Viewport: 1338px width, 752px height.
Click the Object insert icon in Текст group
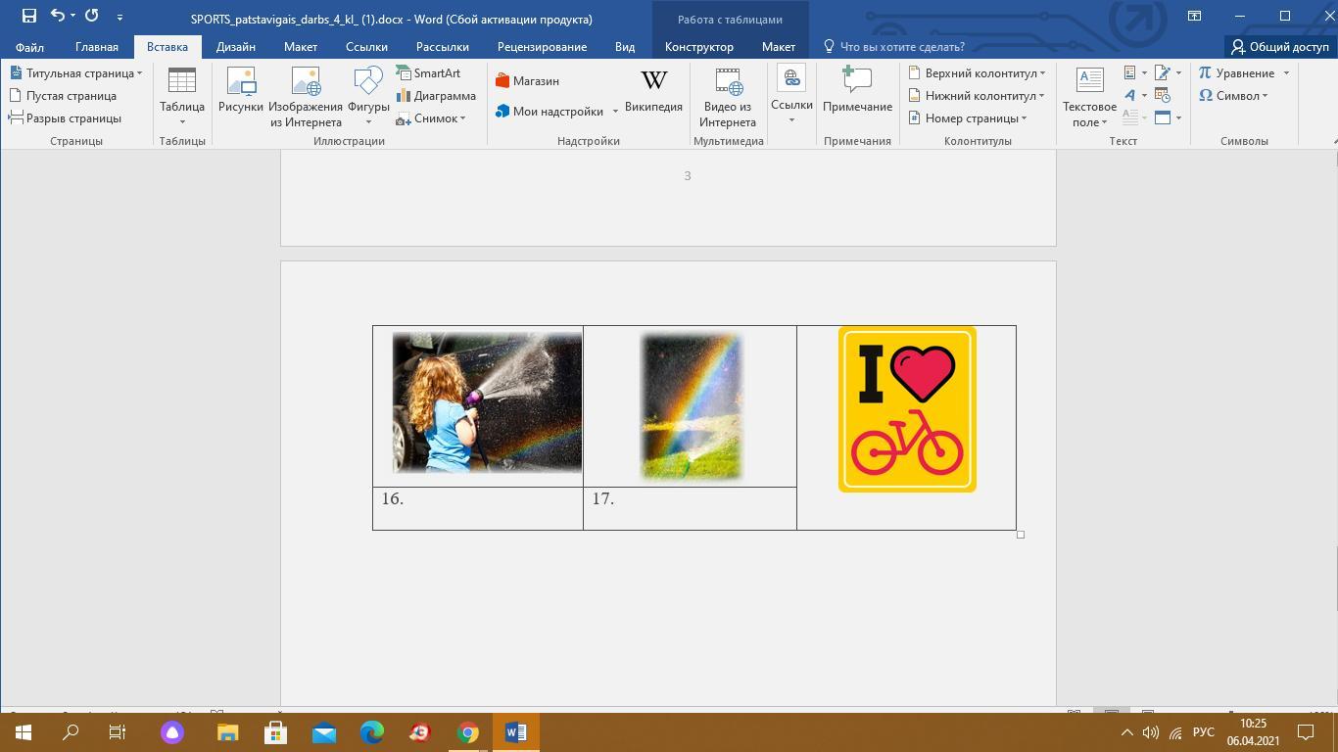pos(1168,118)
